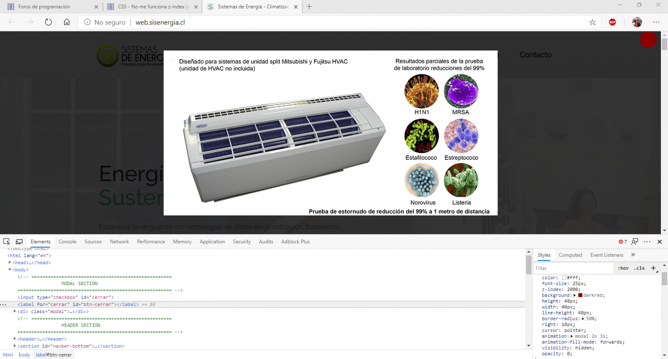Click the Sistemas de Energía logo
Screen dimensions: 668x359
(x=130, y=57)
